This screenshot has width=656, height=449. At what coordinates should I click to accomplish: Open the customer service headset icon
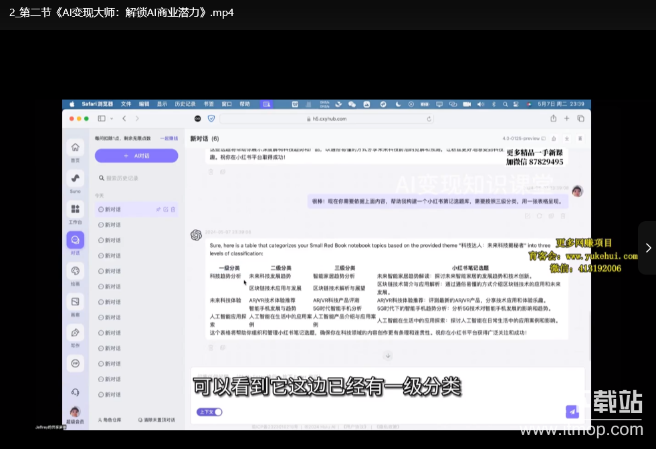tap(76, 392)
